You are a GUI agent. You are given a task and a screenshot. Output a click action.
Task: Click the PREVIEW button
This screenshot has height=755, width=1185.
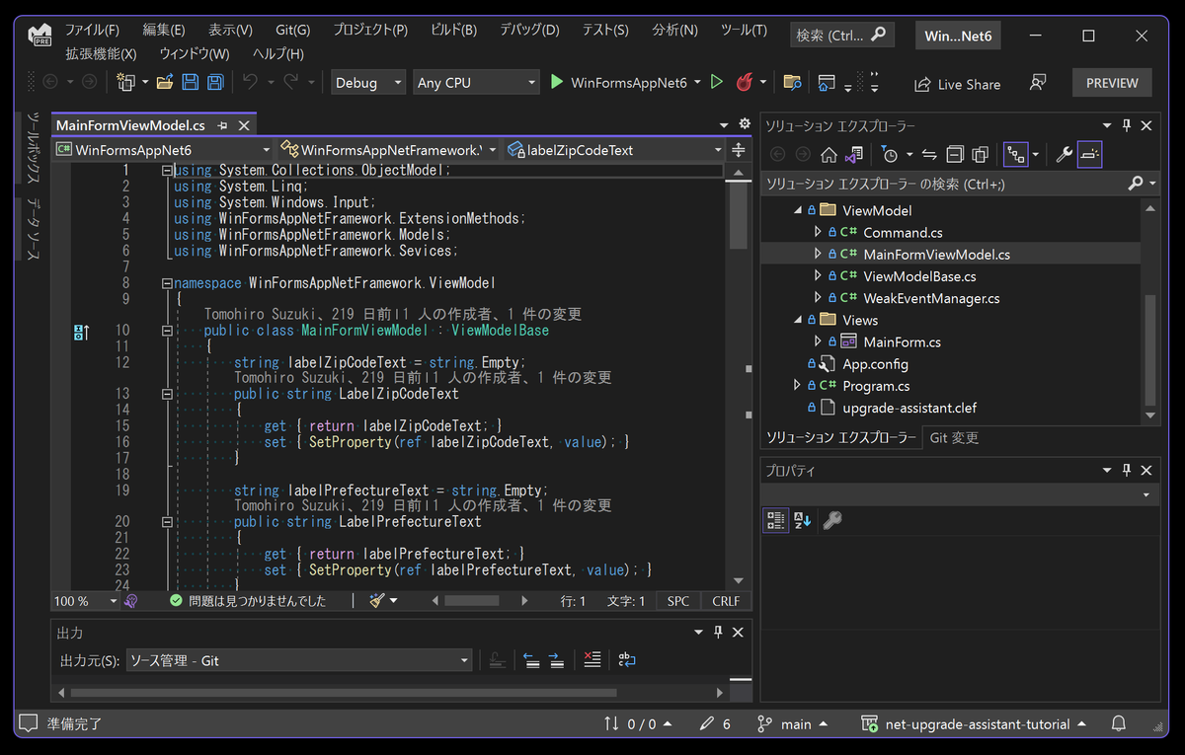[x=1112, y=83]
